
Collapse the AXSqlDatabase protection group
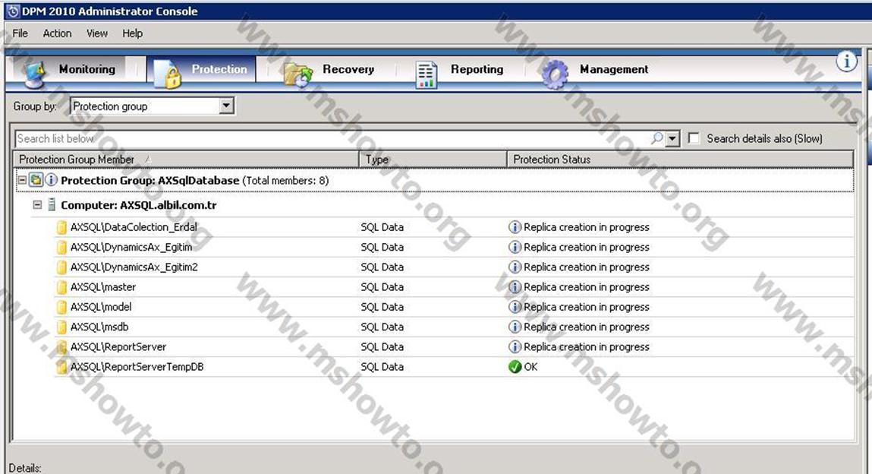pyautogui.click(x=22, y=180)
